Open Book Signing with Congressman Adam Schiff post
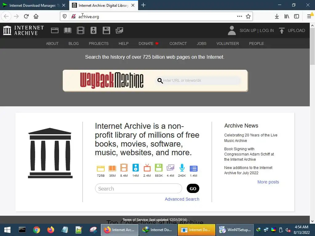Viewport: 315px width, 236px height. pos(249,154)
